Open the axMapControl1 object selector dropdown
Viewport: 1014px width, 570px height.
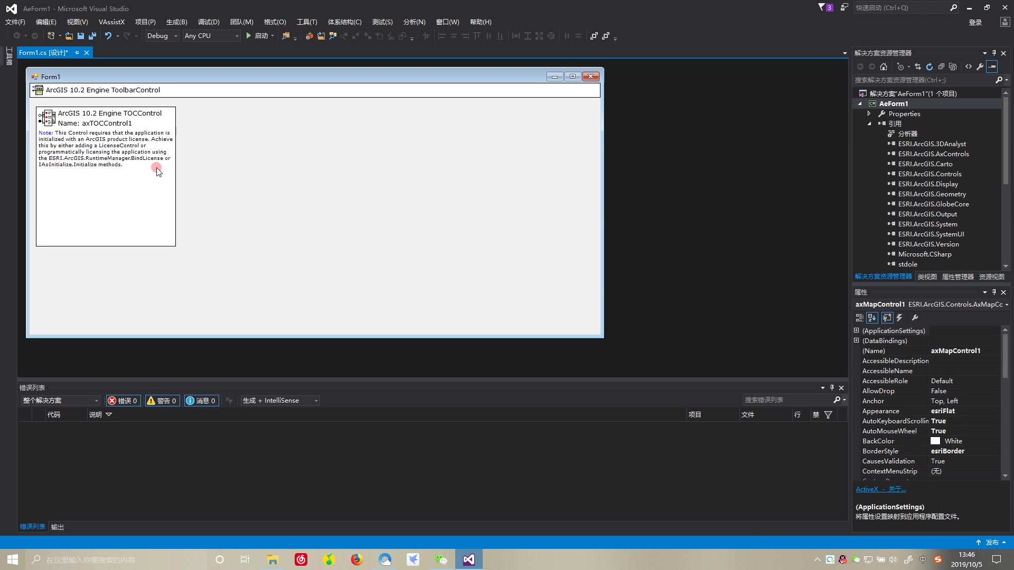[1007, 305]
